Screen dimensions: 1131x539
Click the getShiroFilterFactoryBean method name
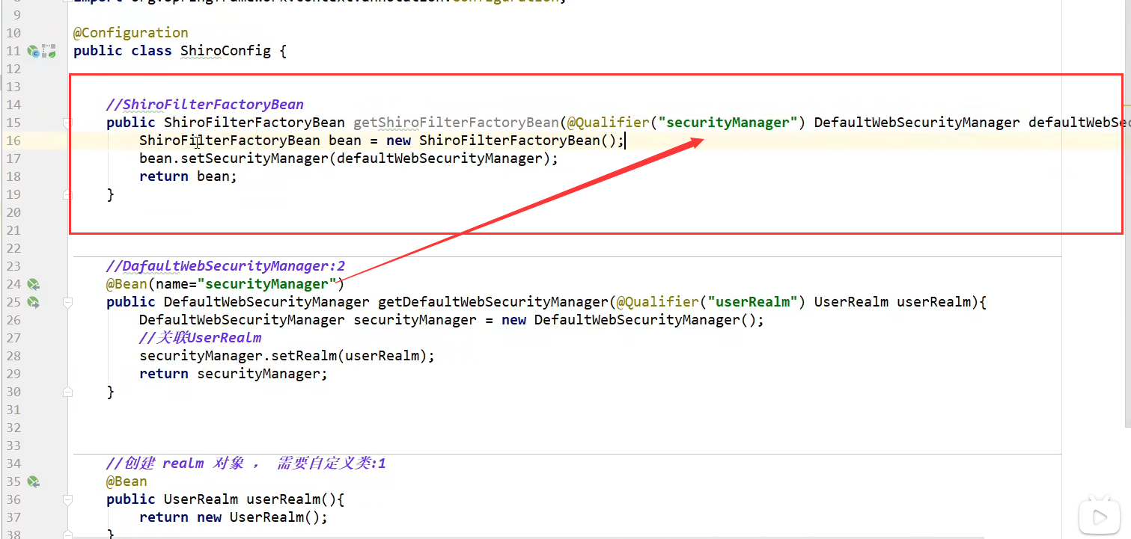[x=456, y=123]
